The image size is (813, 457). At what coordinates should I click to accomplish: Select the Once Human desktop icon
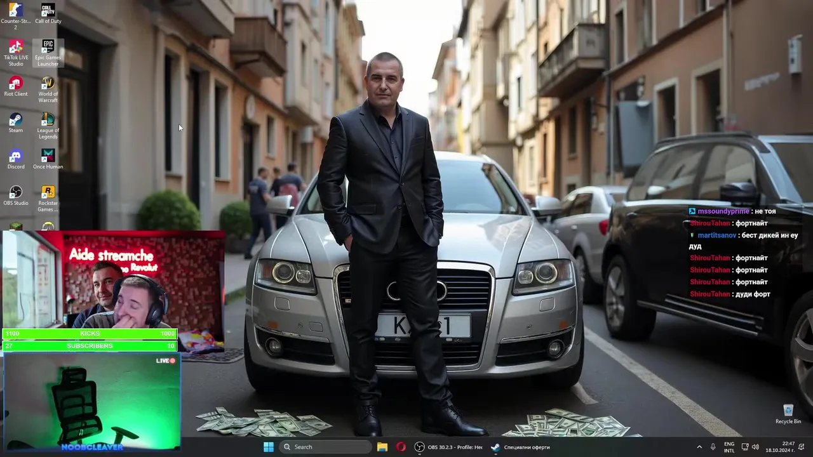[48, 159]
